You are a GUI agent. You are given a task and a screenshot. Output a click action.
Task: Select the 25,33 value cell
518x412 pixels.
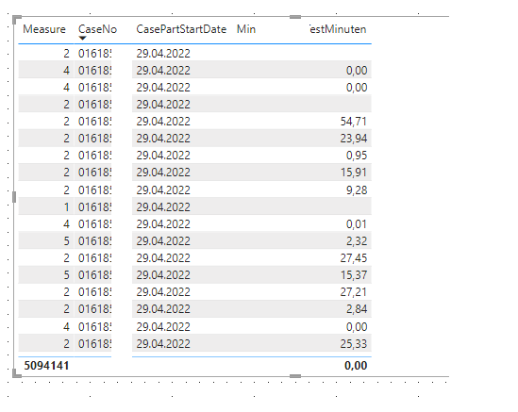[x=354, y=344]
